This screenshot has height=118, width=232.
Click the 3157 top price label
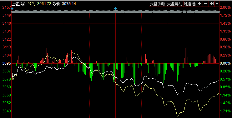[7, 7]
